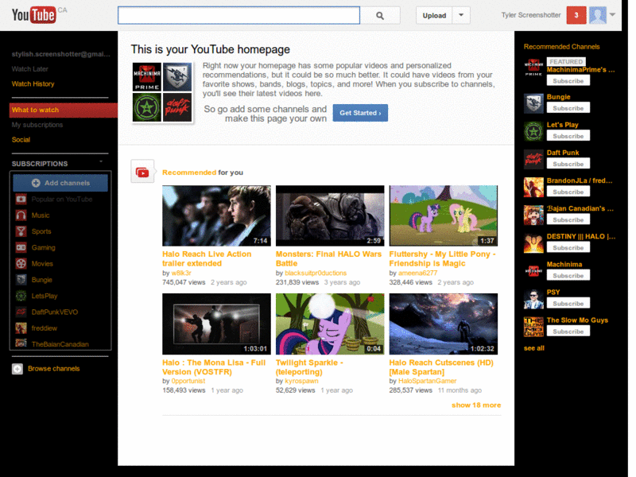Click The Slow Mo Guys channel avatar
Image resolution: width=636 pixels, height=477 pixels.
pyautogui.click(x=533, y=327)
